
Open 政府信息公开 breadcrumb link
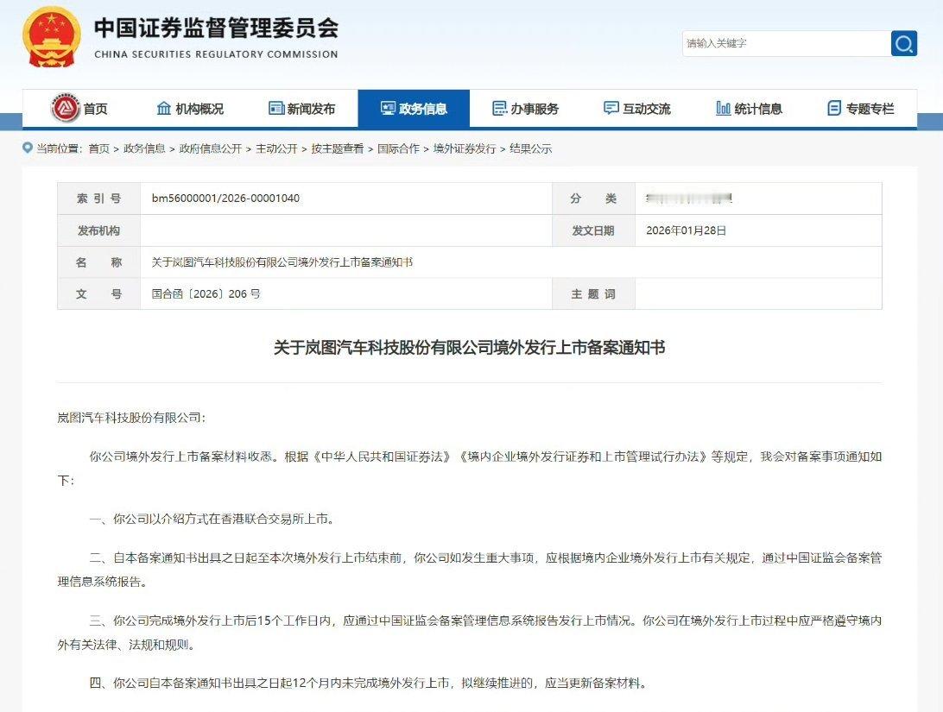[211, 148]
